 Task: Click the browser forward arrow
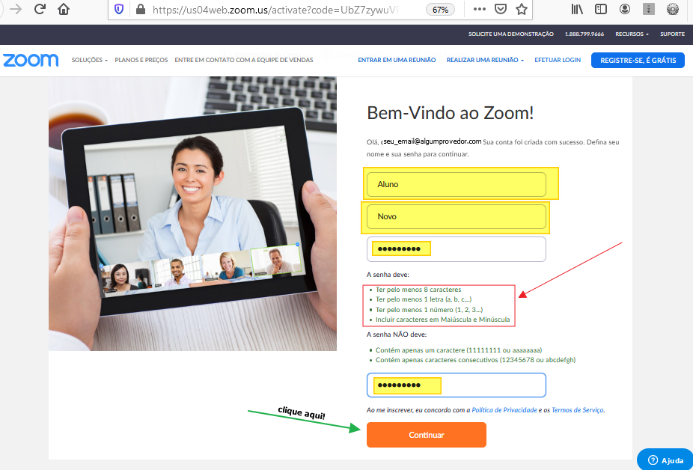(x=16, y=9)
